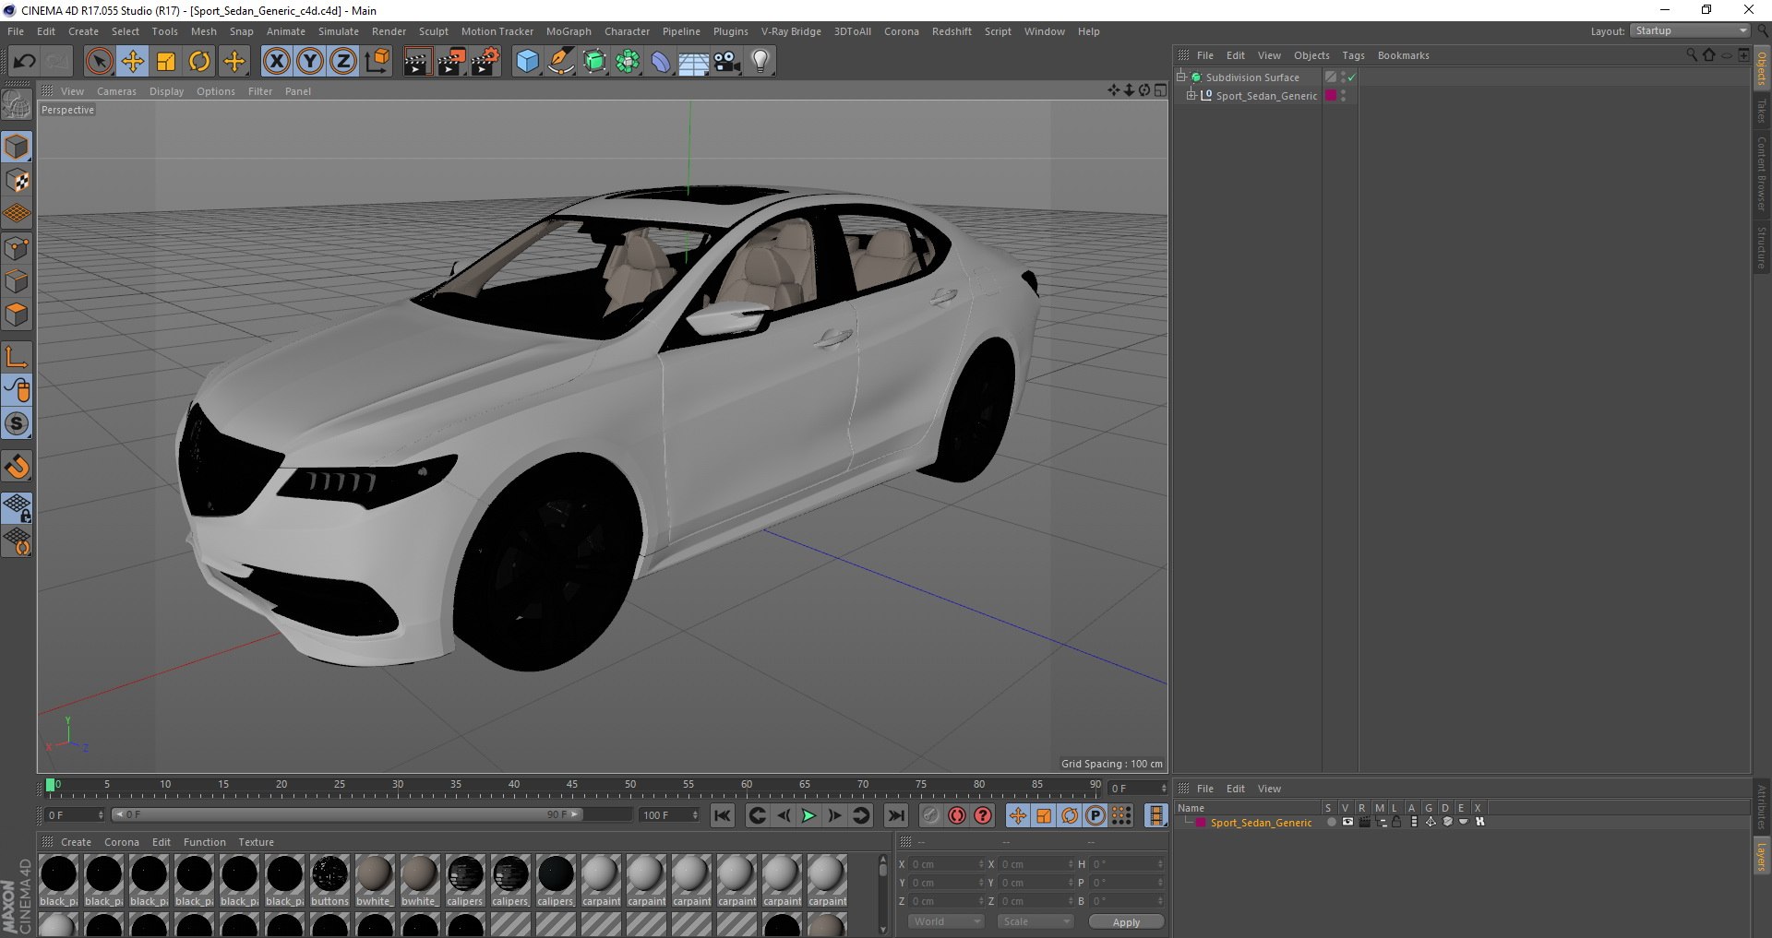Open the Render Settings clapperboard icon
The height and width of the screenshot is (938, 1772).
coord(485,62)
